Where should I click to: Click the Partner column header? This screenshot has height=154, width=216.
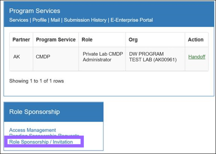[x=21, y=39]
